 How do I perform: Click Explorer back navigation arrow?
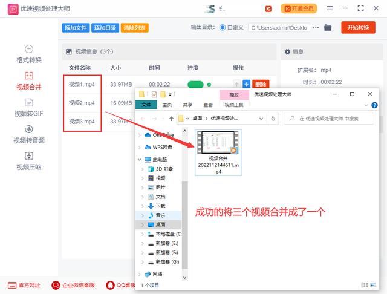pos(143,119)
